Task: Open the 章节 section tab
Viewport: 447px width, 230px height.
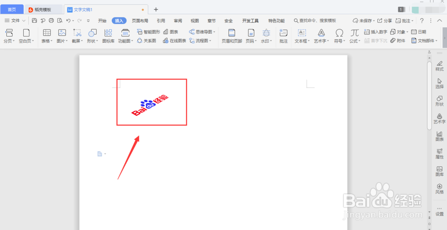Action: (211, 21)
